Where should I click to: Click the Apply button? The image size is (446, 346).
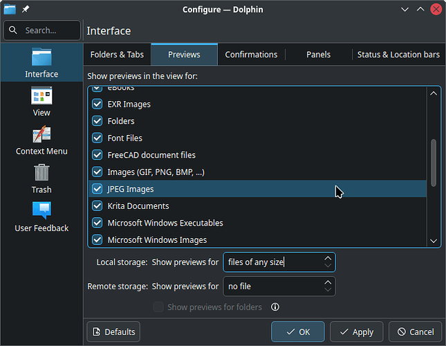(357, 331)
